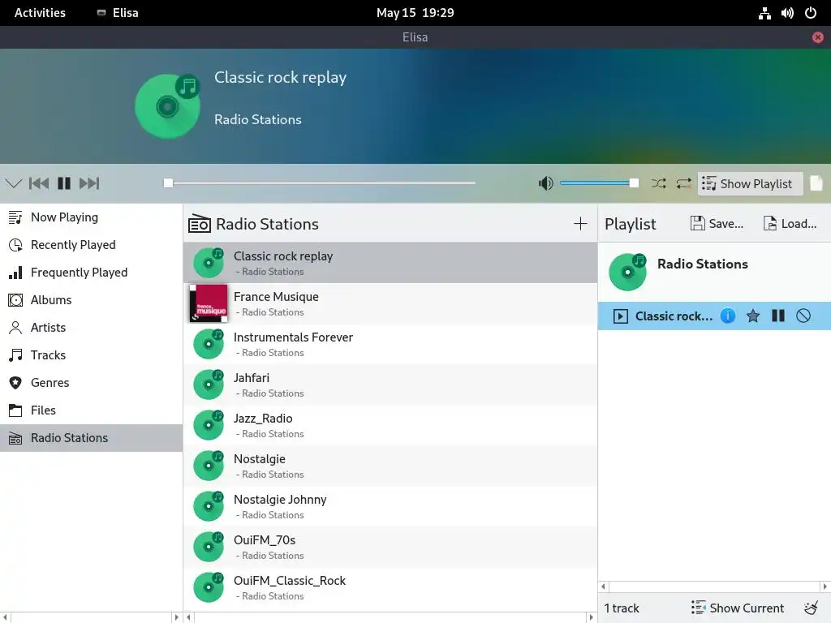The width and height of the screenshot is (831, 623).
Task: Clear the playlist with the broom icon
Action: [811, 608]
